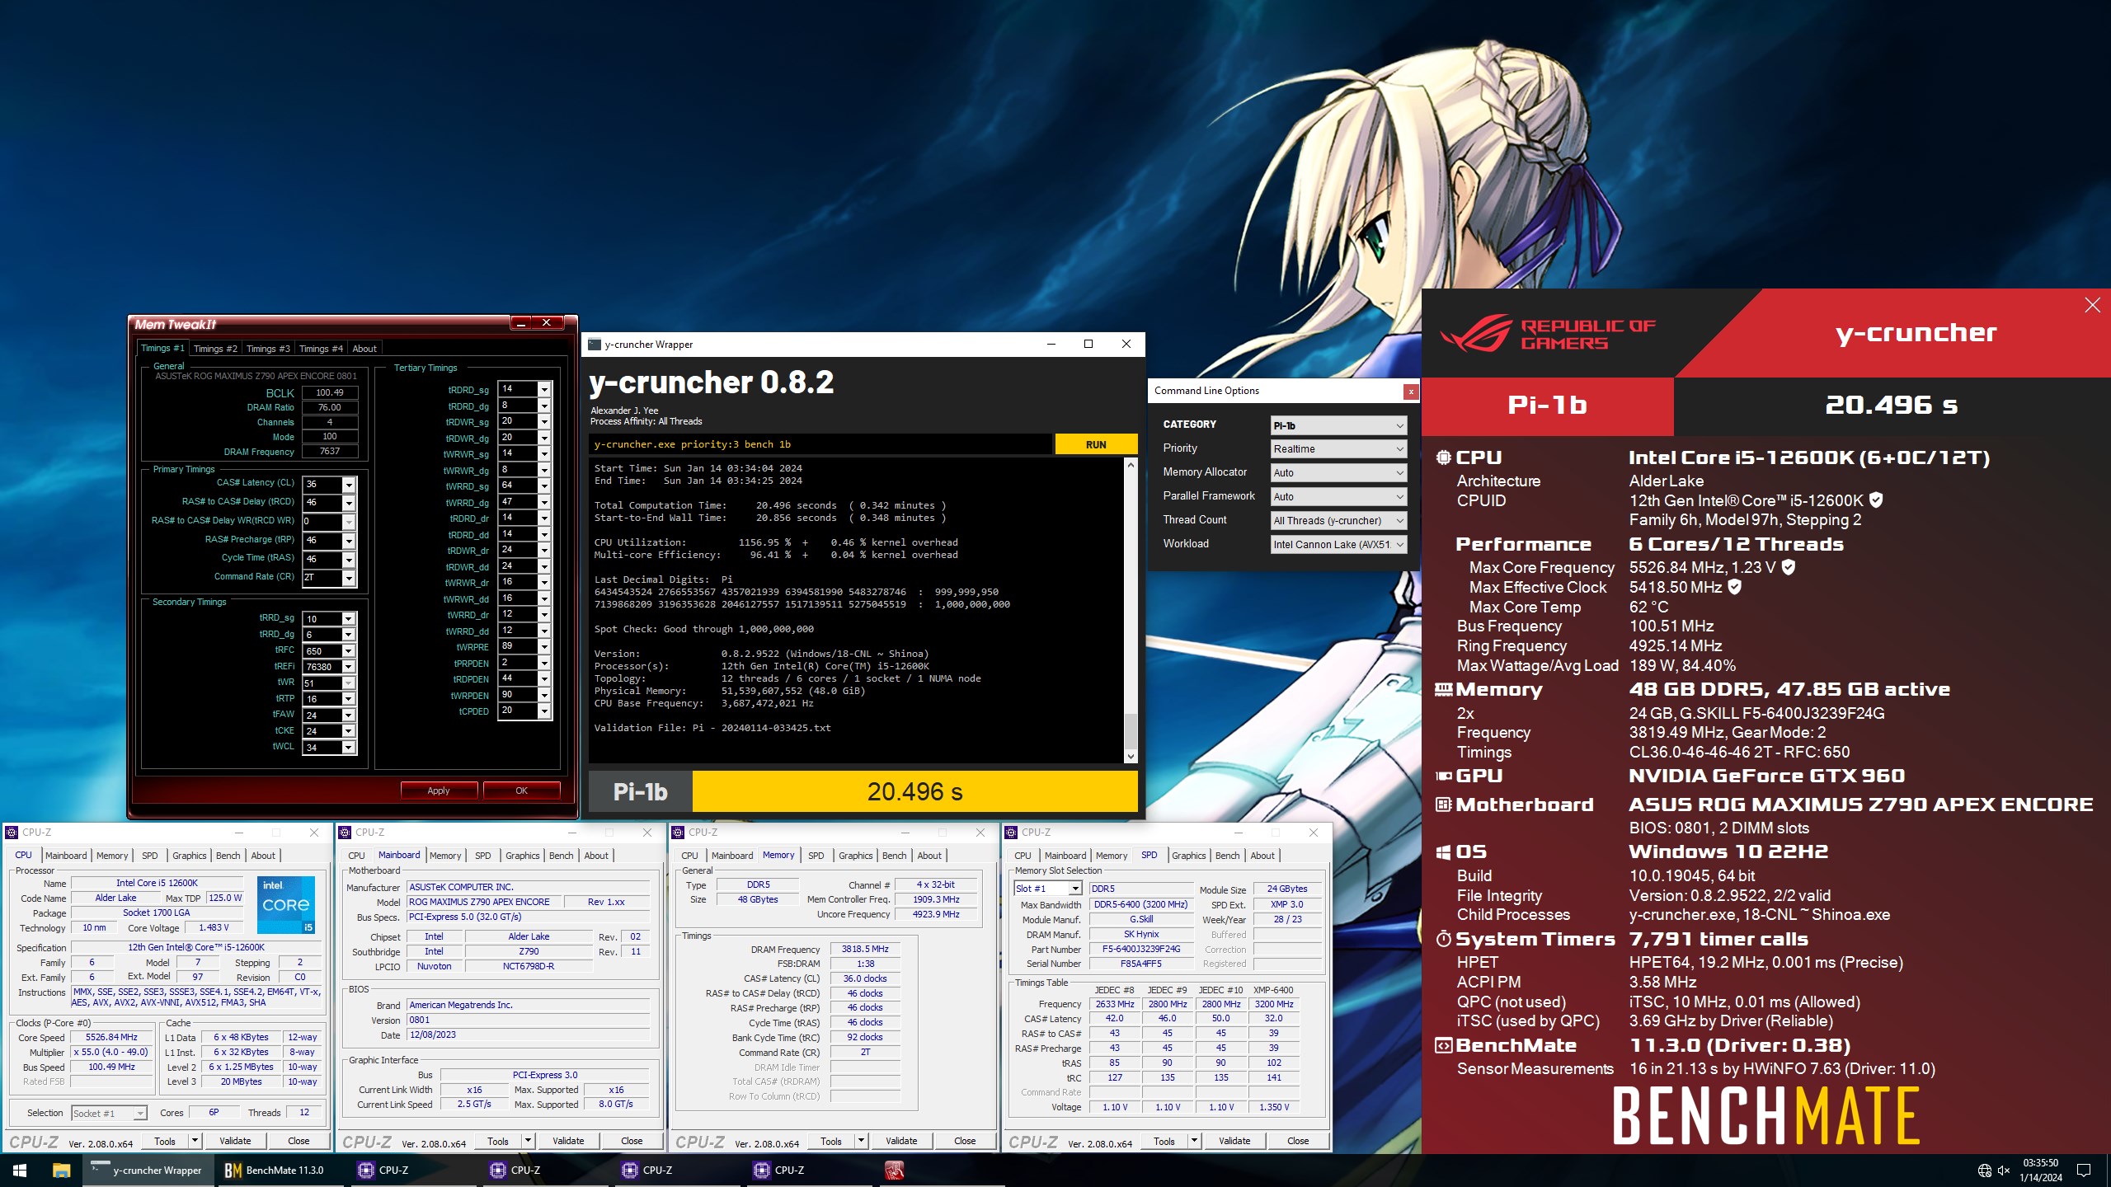Image resolution: width=2111 pixels, height=1187 pixels.
Task: Open Graphics tab in Memory CPU-Z window
Action: pos(856,856)
